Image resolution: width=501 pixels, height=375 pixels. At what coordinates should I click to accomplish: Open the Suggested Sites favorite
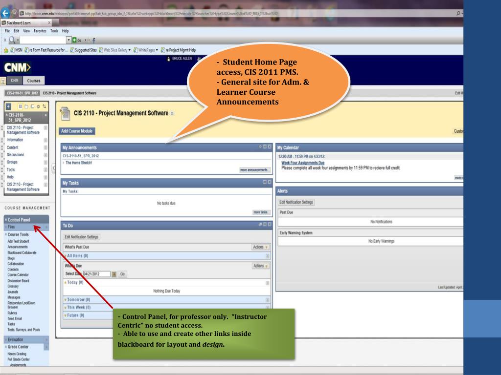click(83, 50)
